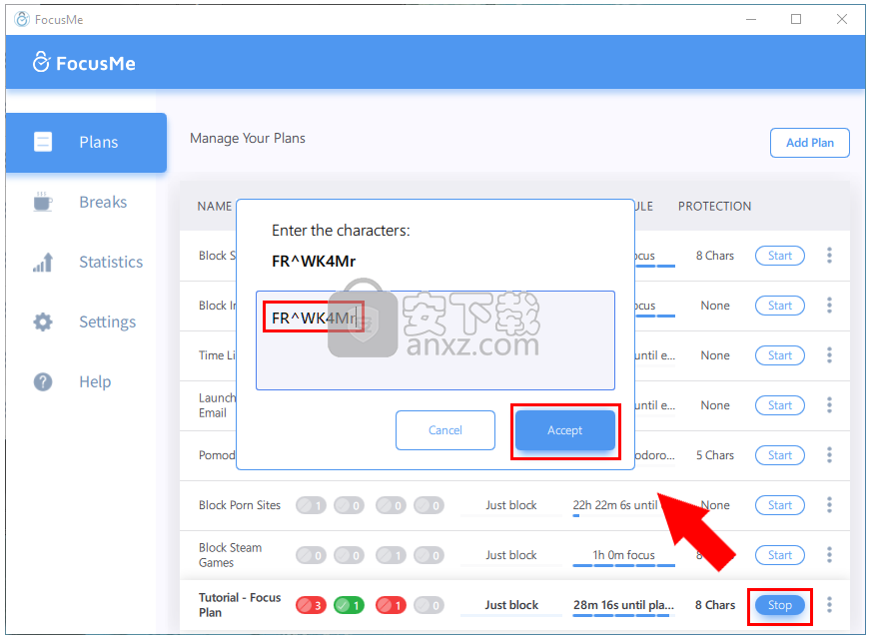Click the 28m 16s until schedule of Tutorial plan
This screenshot has width=871, height=639.
tap(623, 605)
